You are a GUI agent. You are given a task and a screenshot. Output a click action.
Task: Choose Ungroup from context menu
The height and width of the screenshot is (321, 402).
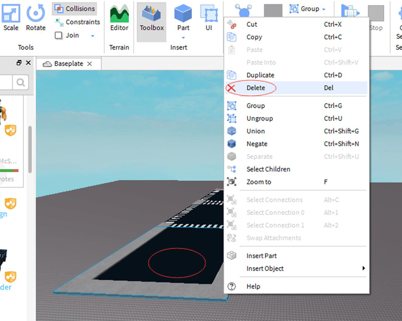[296, 118]
